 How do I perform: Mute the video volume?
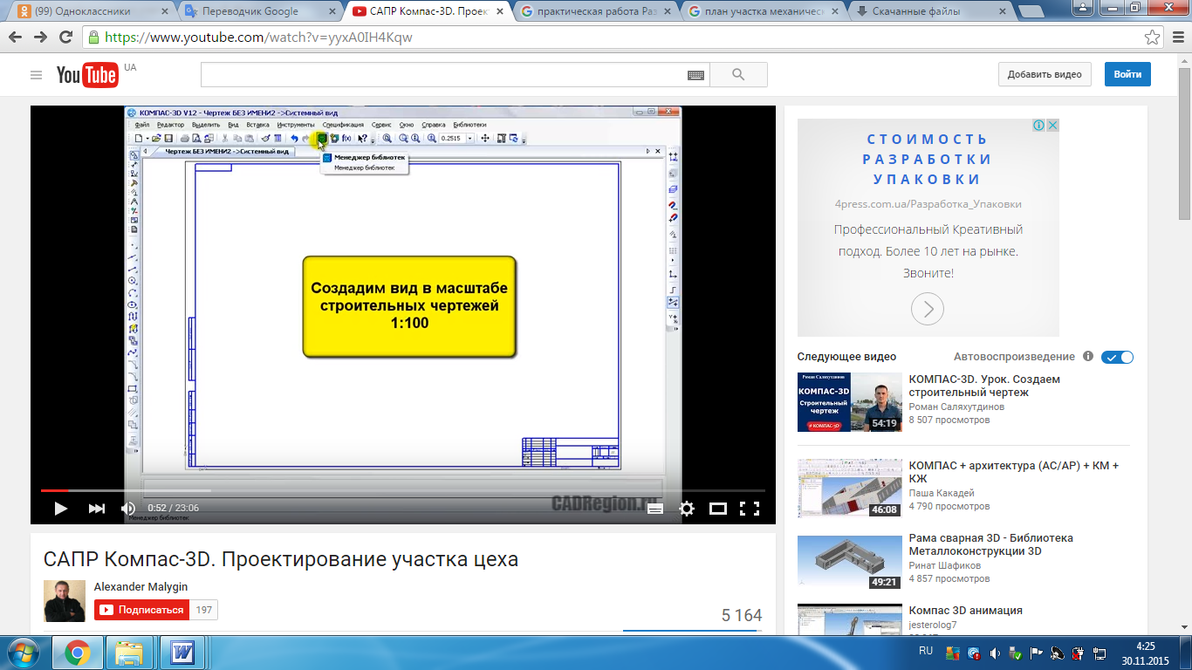coord(128,508)
